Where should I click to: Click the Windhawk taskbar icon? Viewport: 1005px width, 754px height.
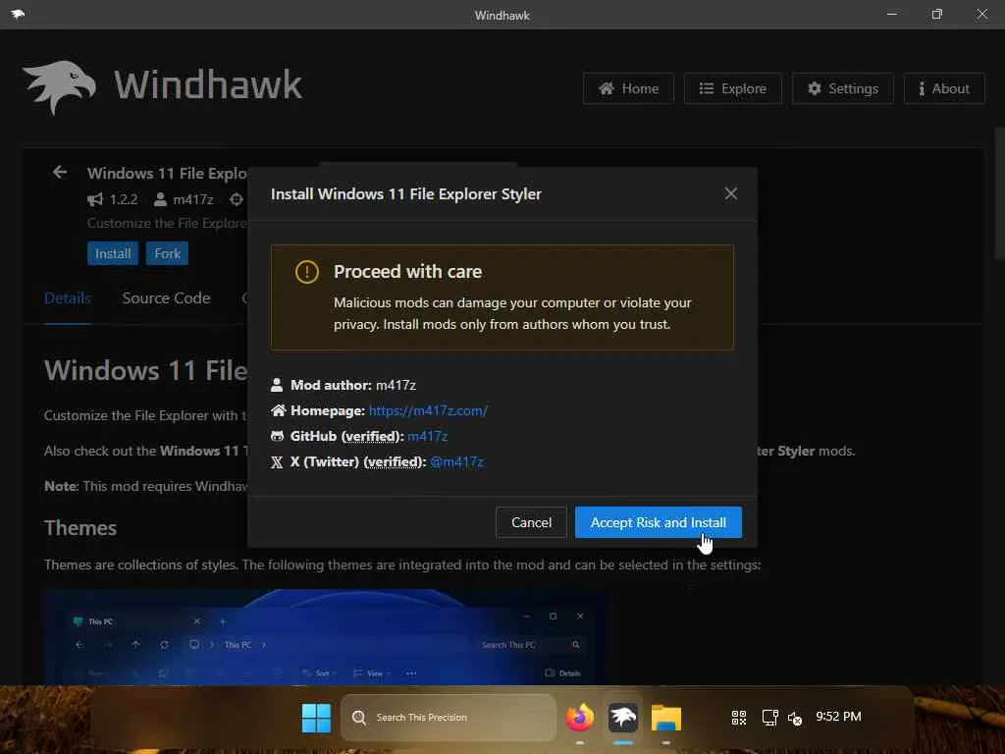(x=622, y=718)
